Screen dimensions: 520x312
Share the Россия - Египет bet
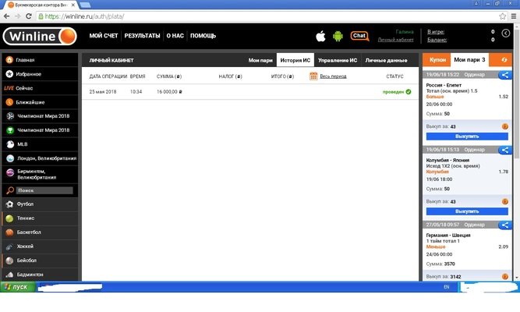(504, 75)
